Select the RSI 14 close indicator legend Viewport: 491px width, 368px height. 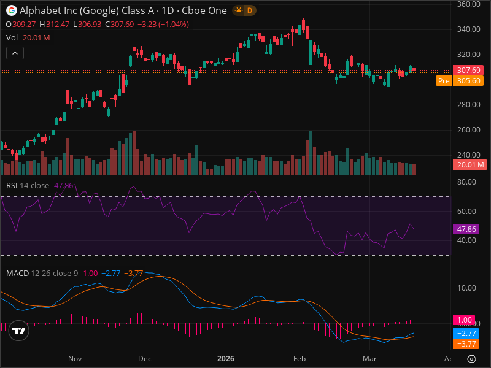(x=28, y=186)
